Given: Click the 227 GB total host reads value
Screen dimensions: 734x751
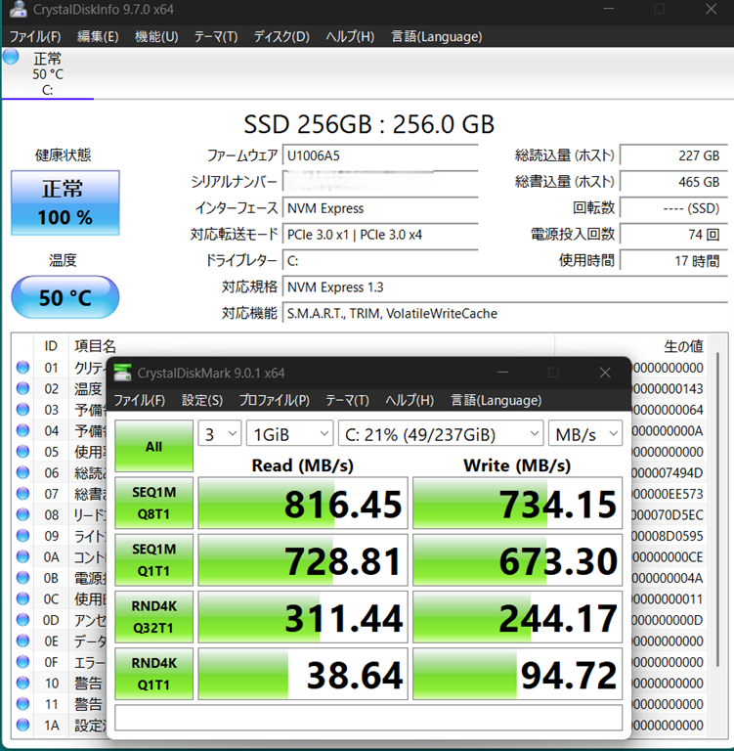Looking at the screenshot, I should tap(673, 155).
